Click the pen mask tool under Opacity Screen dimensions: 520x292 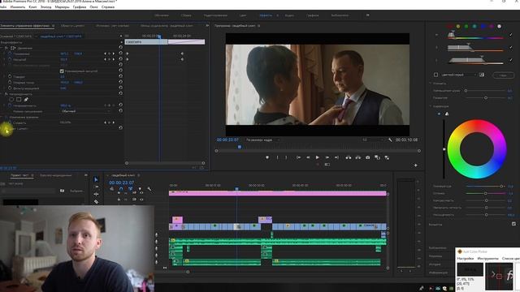click(26, 99)
